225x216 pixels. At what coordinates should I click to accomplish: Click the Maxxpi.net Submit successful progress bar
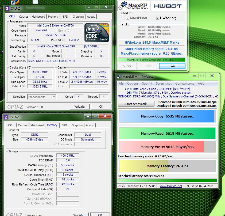click(152, 60)
